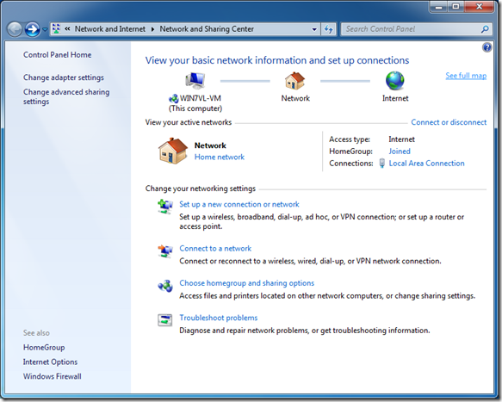Click the bold Network name text

point(210,145)
